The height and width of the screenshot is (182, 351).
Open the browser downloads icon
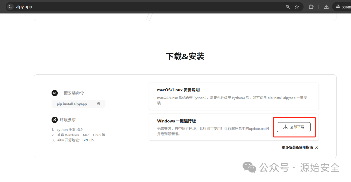pyautogui.click(x=326, y=7)
